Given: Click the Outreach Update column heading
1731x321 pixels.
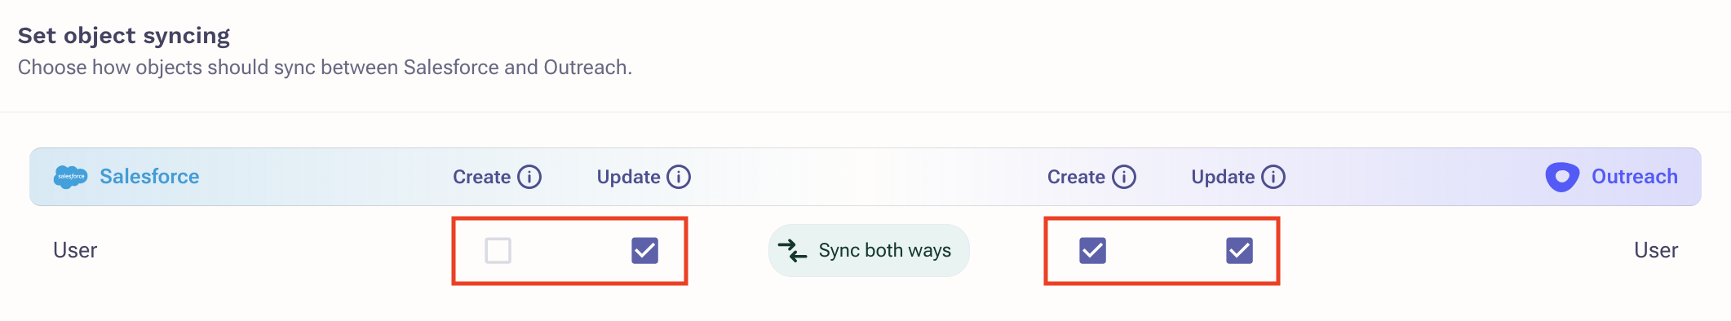Looking at the screenshot, I should 1223,177.
